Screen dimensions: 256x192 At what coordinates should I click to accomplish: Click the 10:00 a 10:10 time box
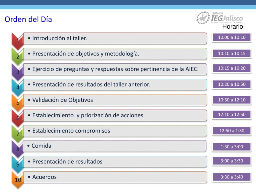point(232,37)
